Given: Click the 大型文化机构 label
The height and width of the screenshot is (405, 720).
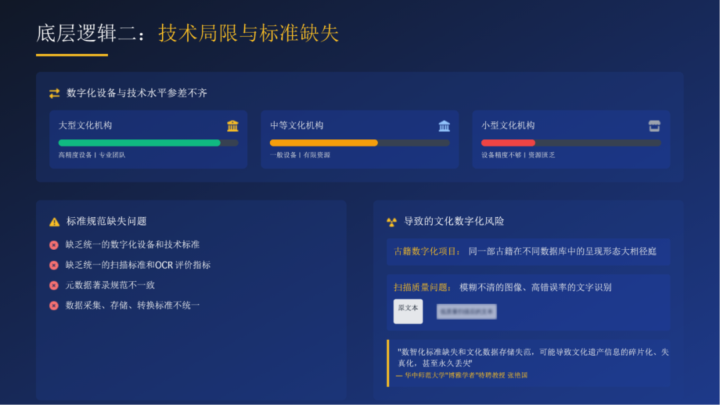Looking at the screenshot, I should point(85,125).
